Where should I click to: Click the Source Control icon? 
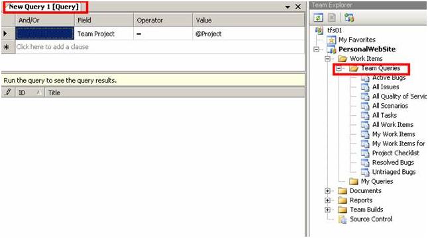point(343,219)
